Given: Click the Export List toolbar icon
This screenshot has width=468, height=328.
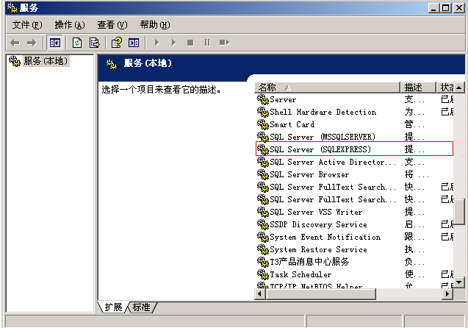Looking at the screenshot, I should 94,43.
